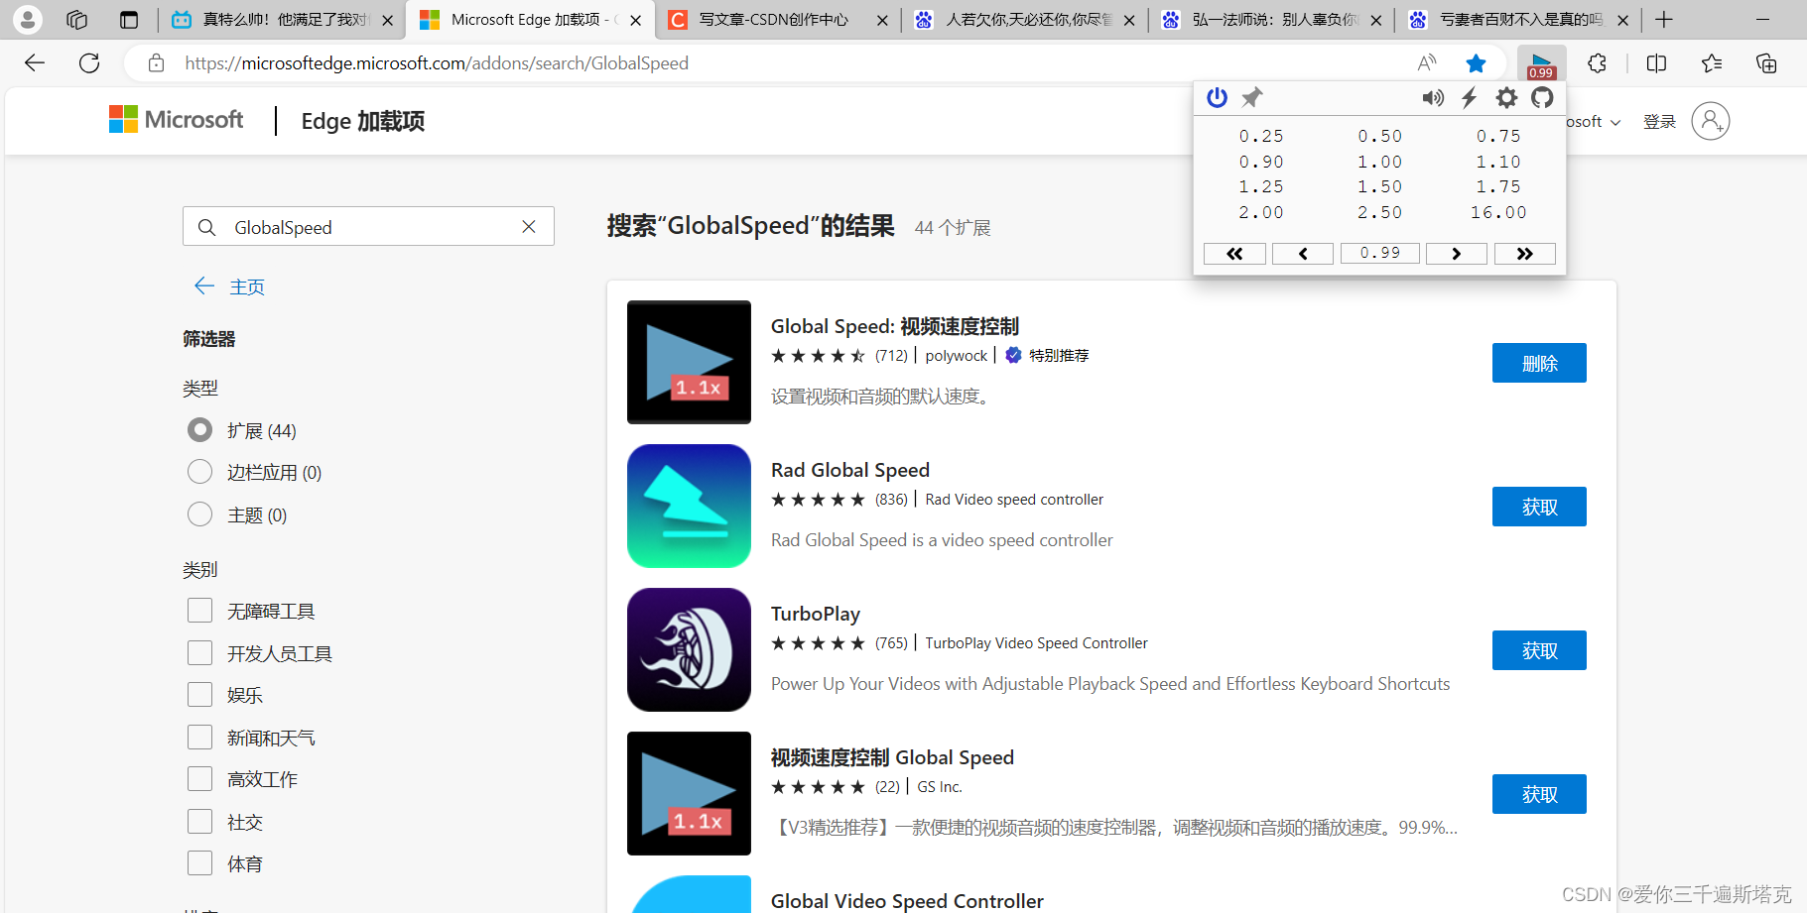Image resolution: width=1807 pixels, height=913 pixels.
Task: Click the Global Speed toolbar icon showing 0.99
Action: pos(1540,62)
